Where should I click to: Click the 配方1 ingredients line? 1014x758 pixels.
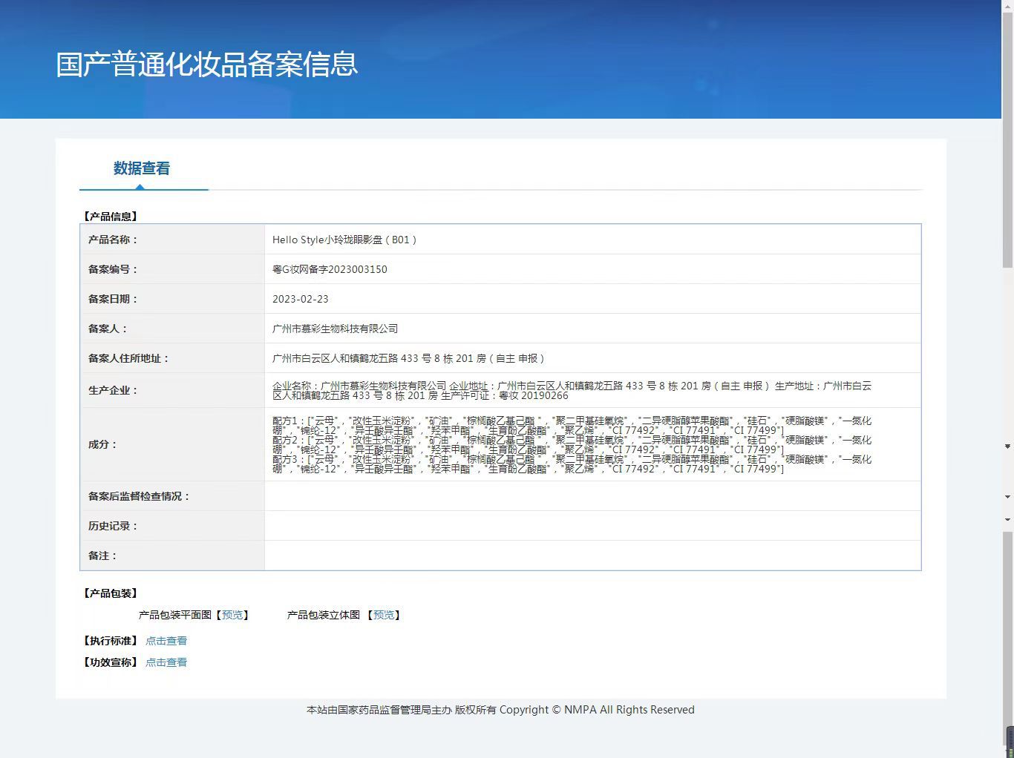point(572,425)
